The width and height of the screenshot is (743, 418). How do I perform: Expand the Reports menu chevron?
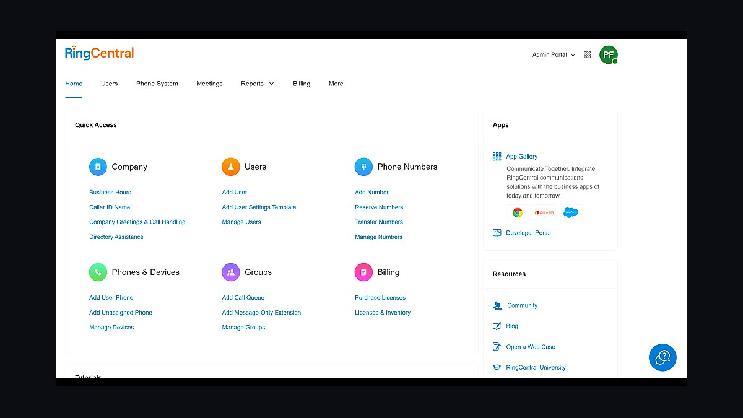(x=271, y=84)
